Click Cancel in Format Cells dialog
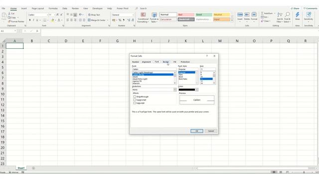This screenshot has height=179, width=319. [x=211, y=131]
